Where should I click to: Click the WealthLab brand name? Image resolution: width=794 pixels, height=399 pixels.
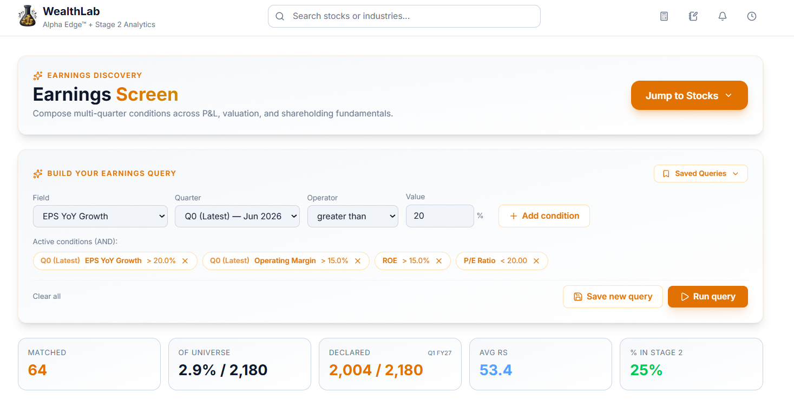[71, 11]
